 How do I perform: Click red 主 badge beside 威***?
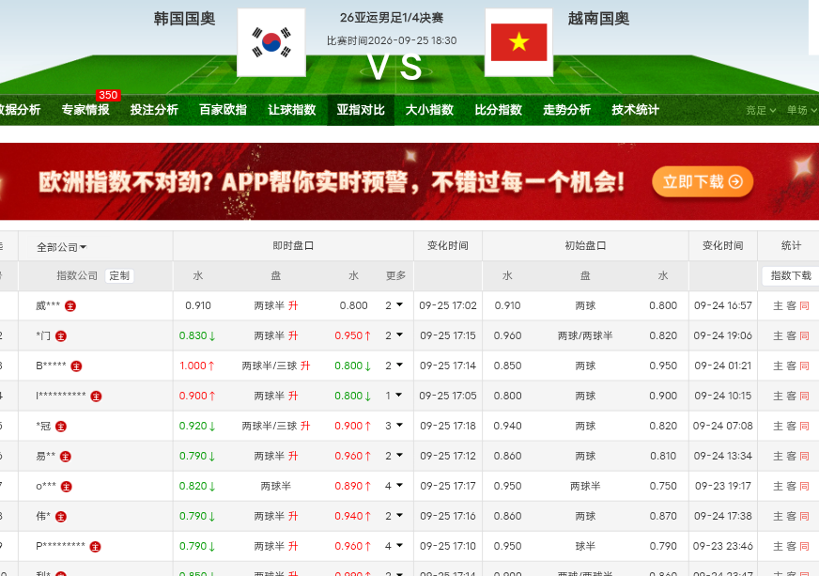click(70, 306)
